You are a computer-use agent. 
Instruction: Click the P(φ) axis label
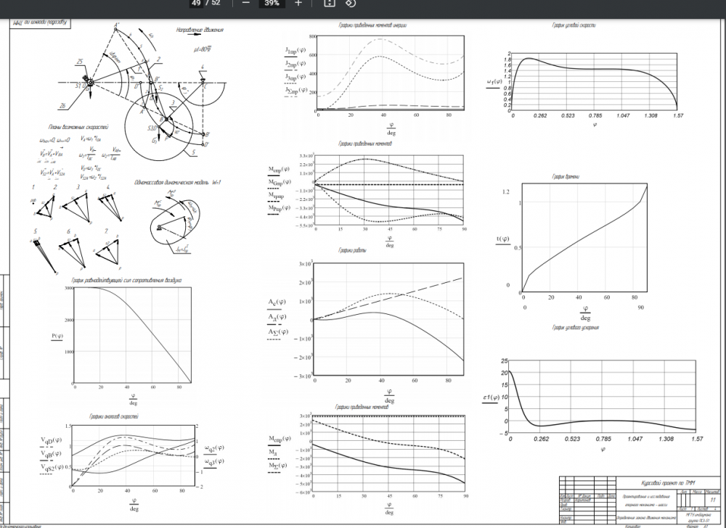click(57, 336)
